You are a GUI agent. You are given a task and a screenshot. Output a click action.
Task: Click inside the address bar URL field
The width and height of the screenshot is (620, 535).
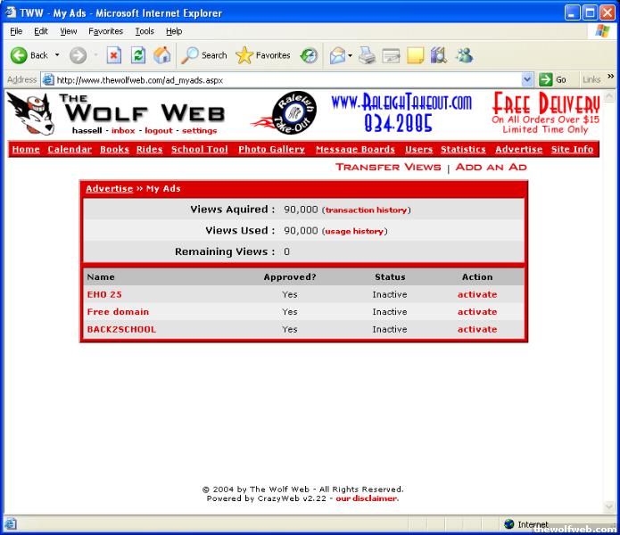coord(285,79)
